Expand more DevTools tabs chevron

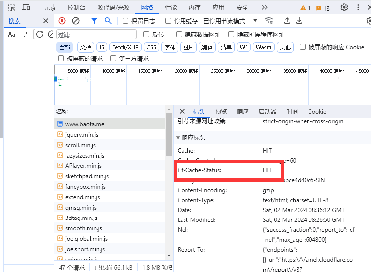pyautogui.click(x=265, y=8)
